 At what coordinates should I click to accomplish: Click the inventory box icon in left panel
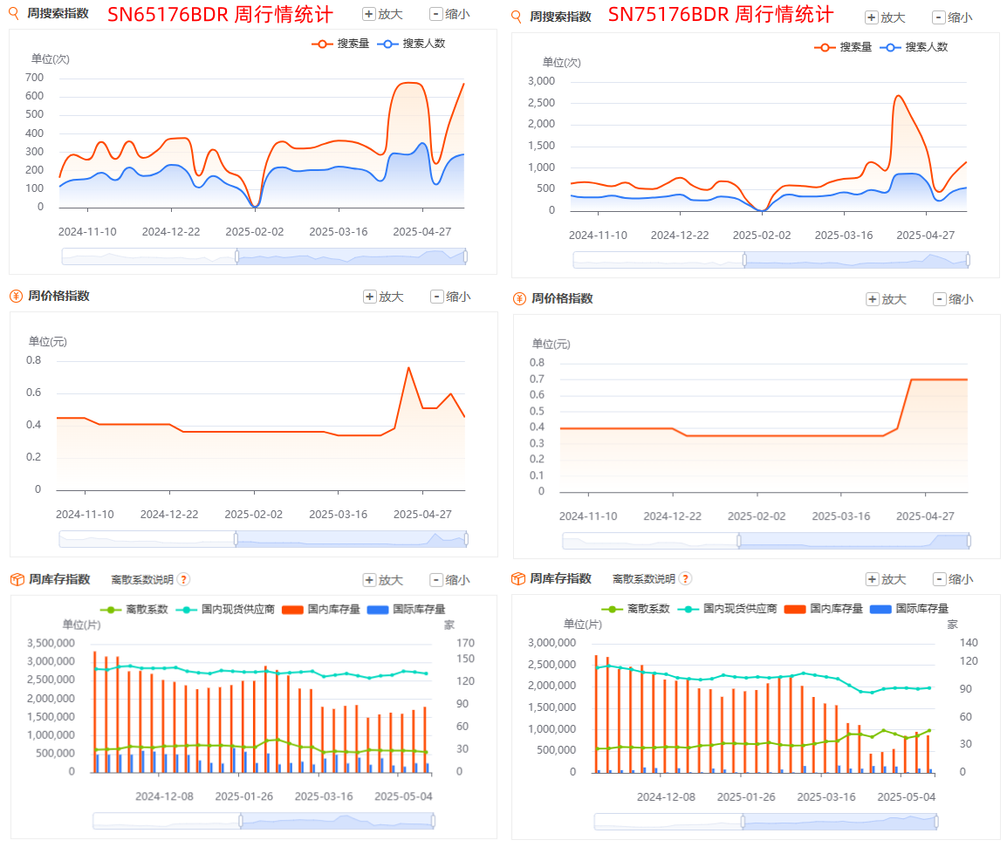(x=16, y=579)
